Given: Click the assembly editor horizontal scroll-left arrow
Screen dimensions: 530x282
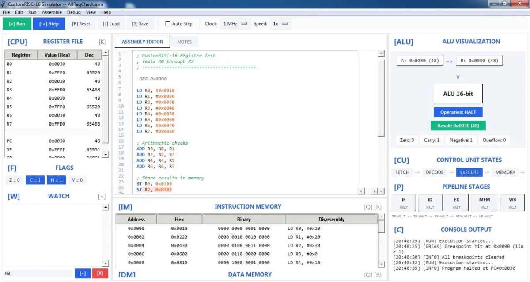Looking at the screenshot, I should (x=361, y=191).
